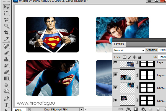Create a new layer group
This screenshot has width=166, height=111.
pos(151,109)
